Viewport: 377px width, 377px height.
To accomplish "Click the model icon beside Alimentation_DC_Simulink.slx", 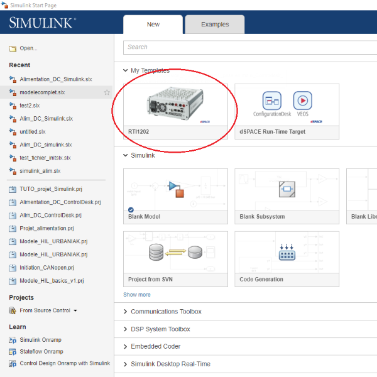I will (x=13, y=79).
